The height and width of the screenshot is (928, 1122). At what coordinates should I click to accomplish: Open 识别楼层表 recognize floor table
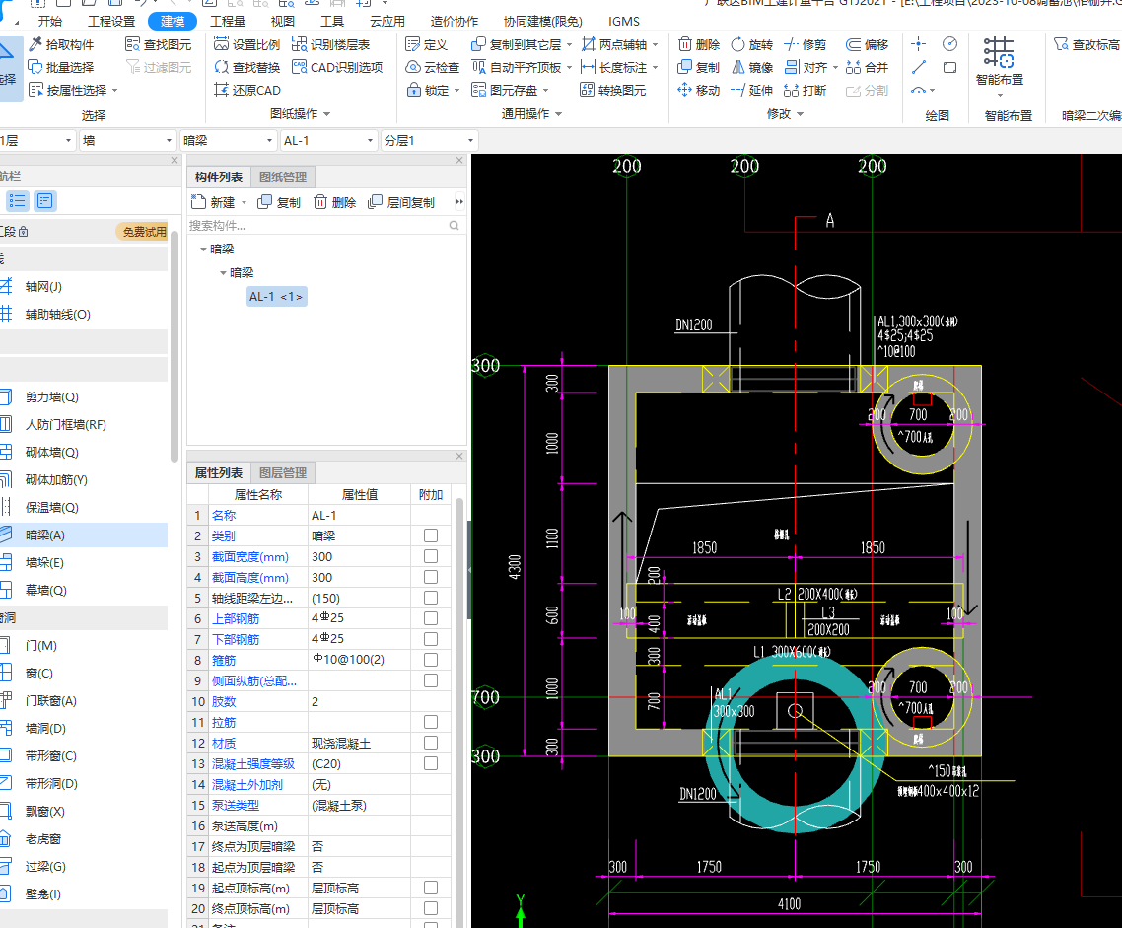point(330,44)
